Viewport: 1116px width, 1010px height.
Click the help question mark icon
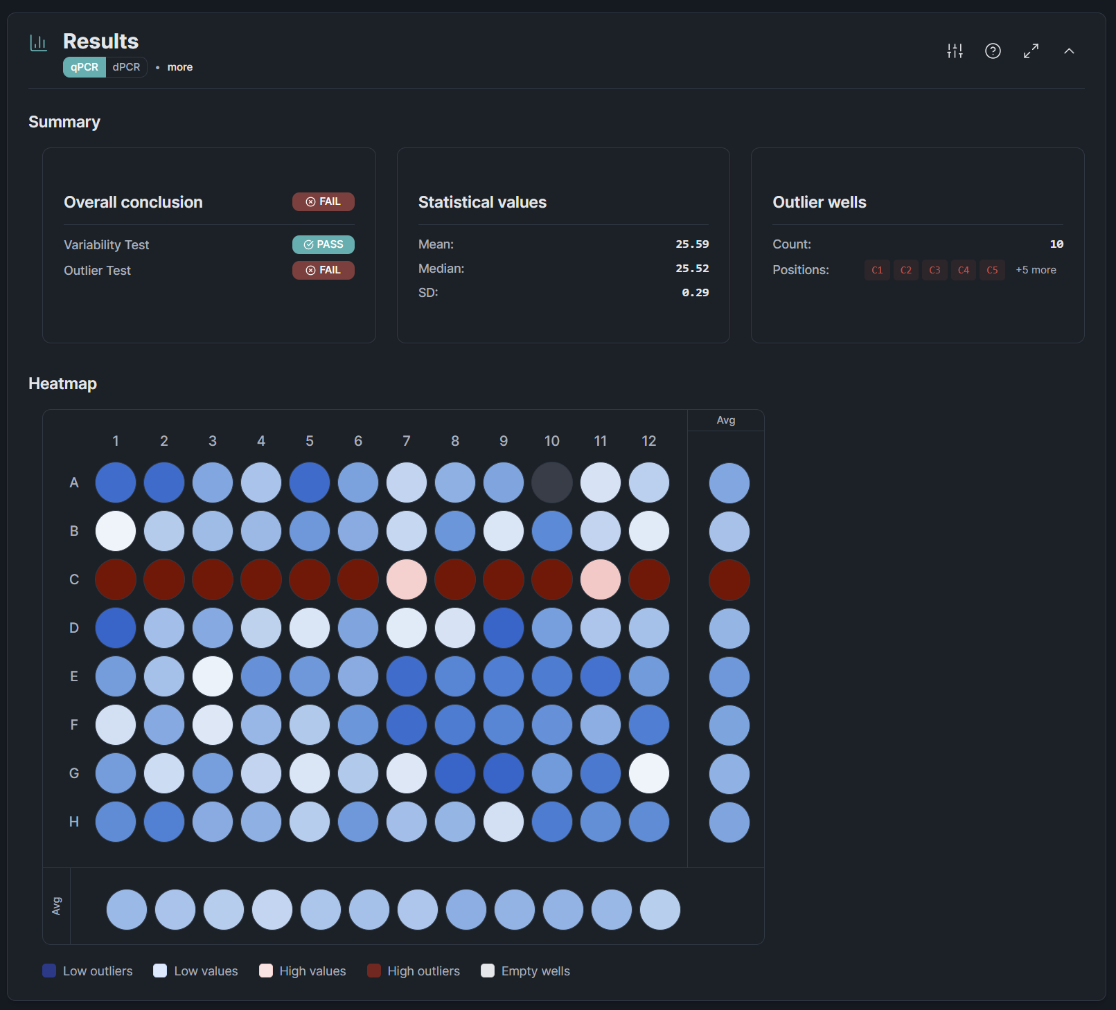pyautogui.click(x=993, y=51)
